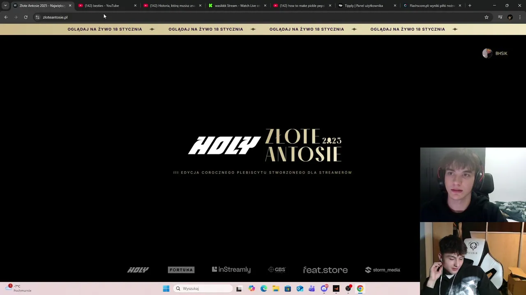
Task: Close the how to make pickle pepsi tab
Action: (330, 6)
